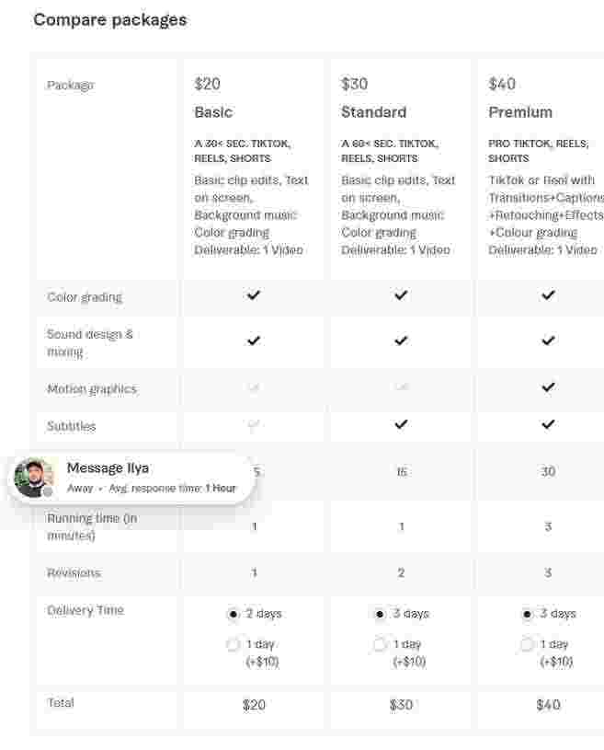Screen dimensions: 604x750
Task: Click Standard Sound design & mixing checkmark
Action: [x=401, y=340]
